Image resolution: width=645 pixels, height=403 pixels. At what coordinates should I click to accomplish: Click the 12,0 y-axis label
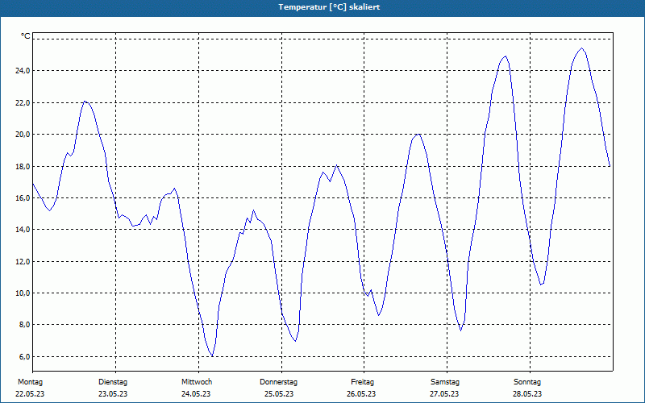pos(23,261)
